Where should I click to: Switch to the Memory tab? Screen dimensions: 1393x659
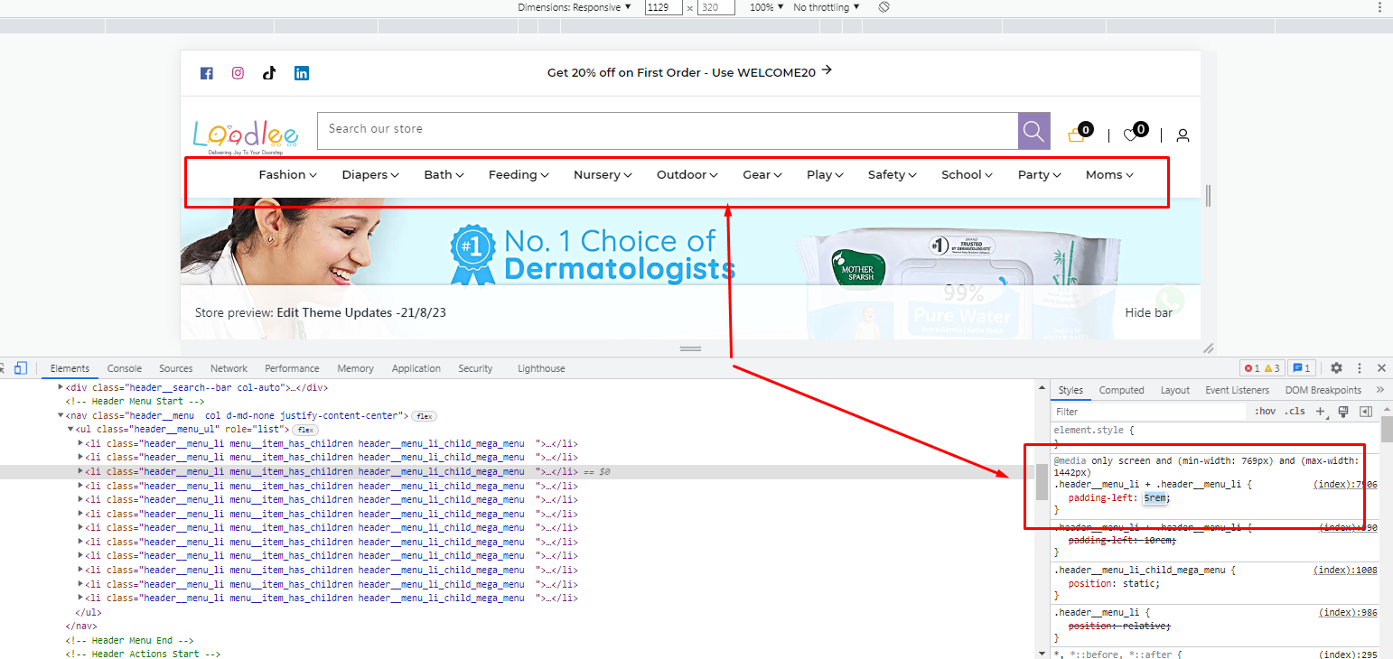pos(355,368)
